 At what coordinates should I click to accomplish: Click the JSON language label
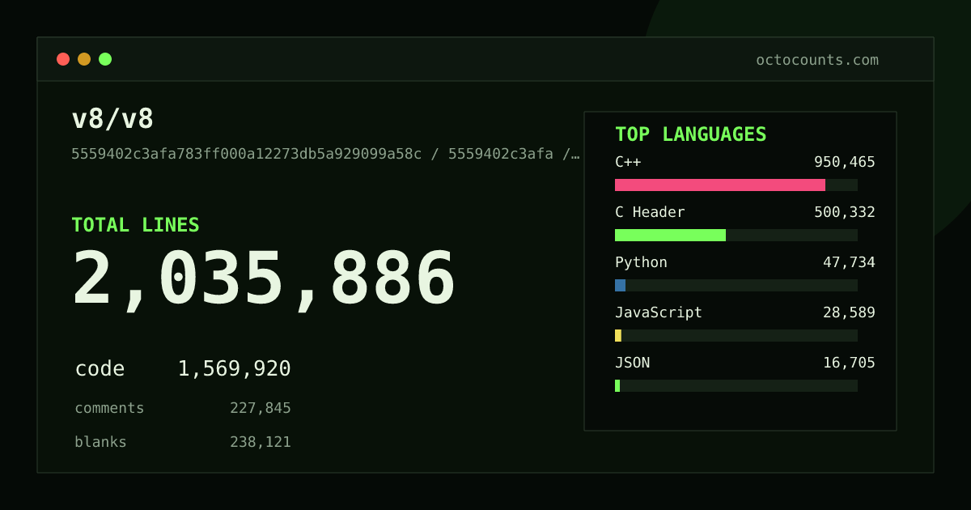coord(632,363)
